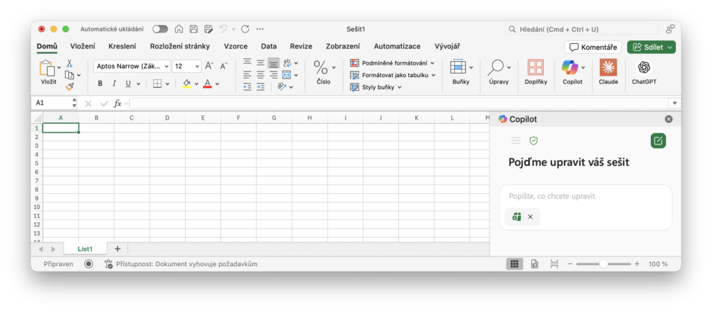The width and height of the screenshot is (712, 312).
Task: Switch to the Kreslení tab
Action: point(122,47)
